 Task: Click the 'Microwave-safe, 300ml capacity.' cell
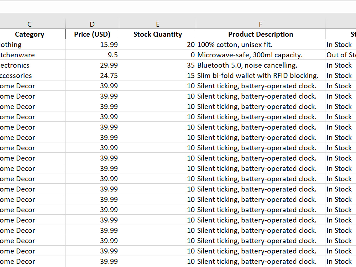tap(261, 55)
